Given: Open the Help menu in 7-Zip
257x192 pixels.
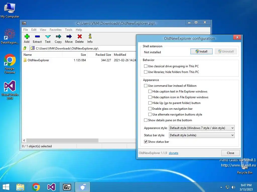Looking at the screenshot, I should (x=79, y=30).
